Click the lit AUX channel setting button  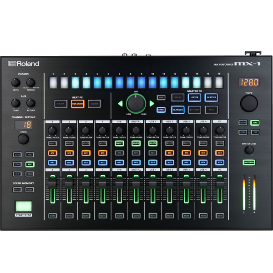(30, 164)
